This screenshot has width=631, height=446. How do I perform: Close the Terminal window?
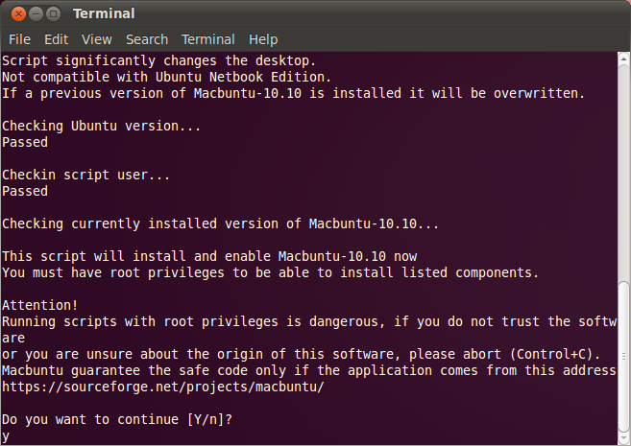[14, 13]
